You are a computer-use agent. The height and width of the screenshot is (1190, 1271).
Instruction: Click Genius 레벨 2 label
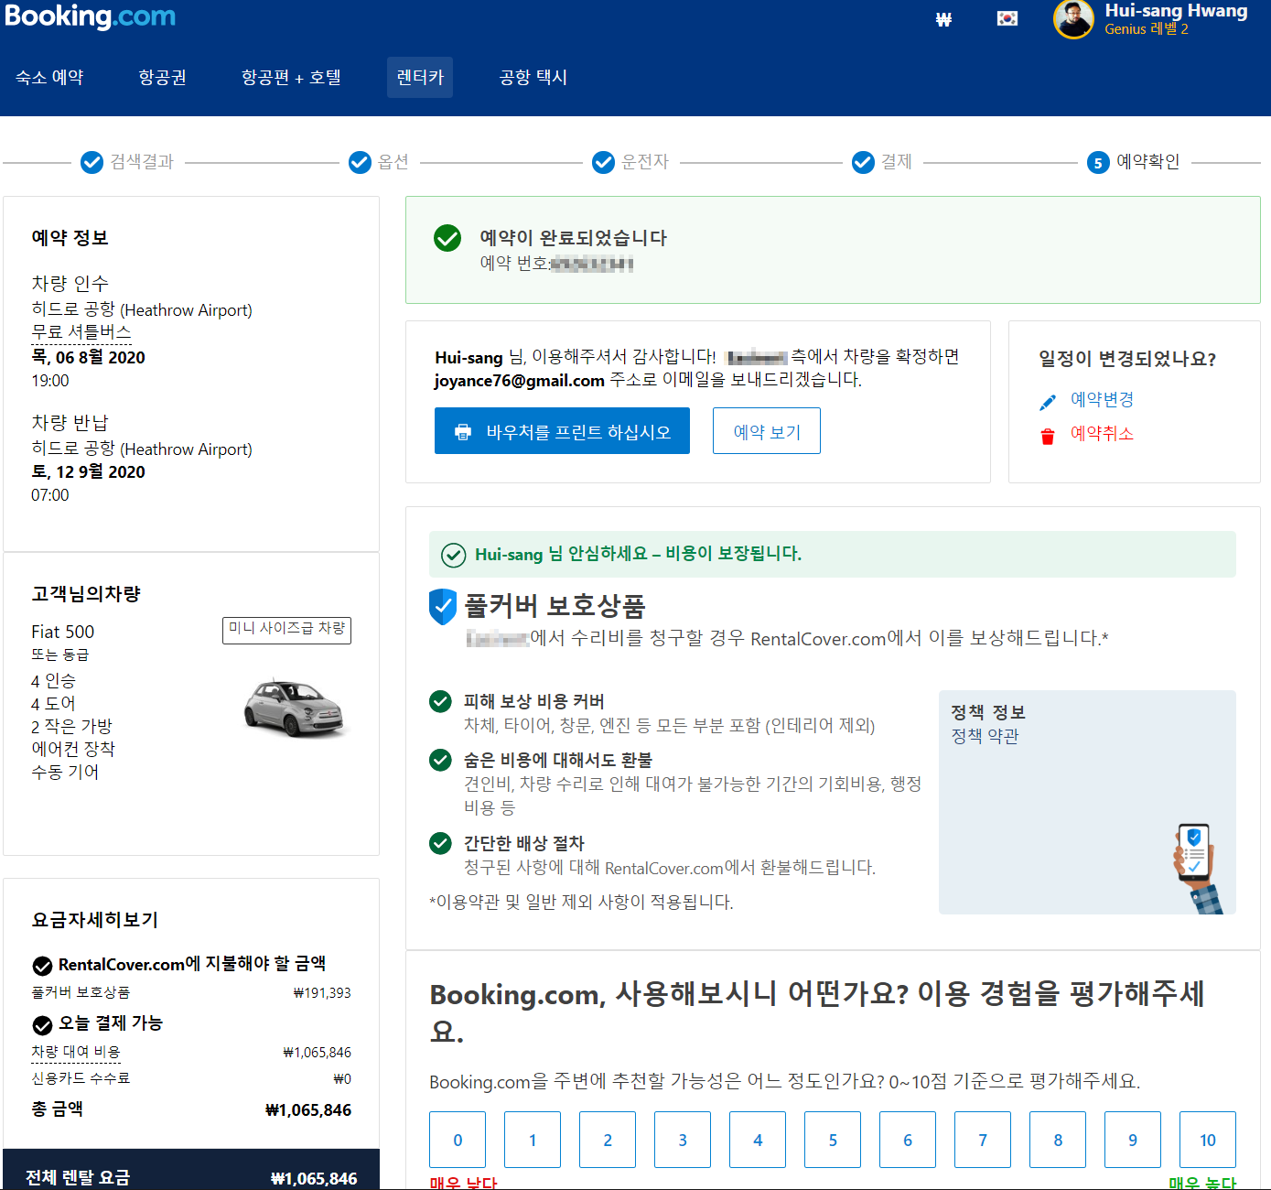pyautogui.click(x=1147, y=29)
